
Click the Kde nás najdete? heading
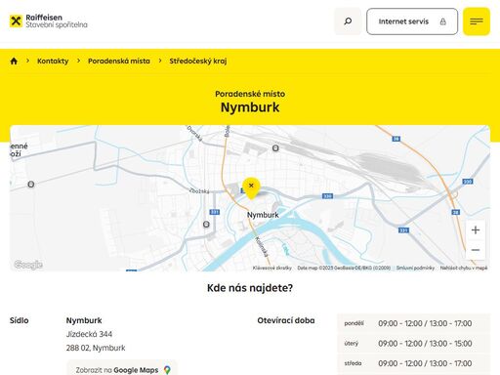coord(250,288)
